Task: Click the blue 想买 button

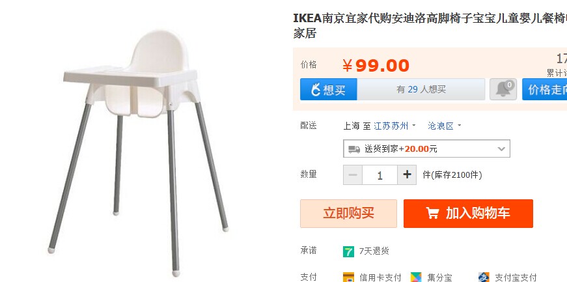Action: [x=328, y=89]
